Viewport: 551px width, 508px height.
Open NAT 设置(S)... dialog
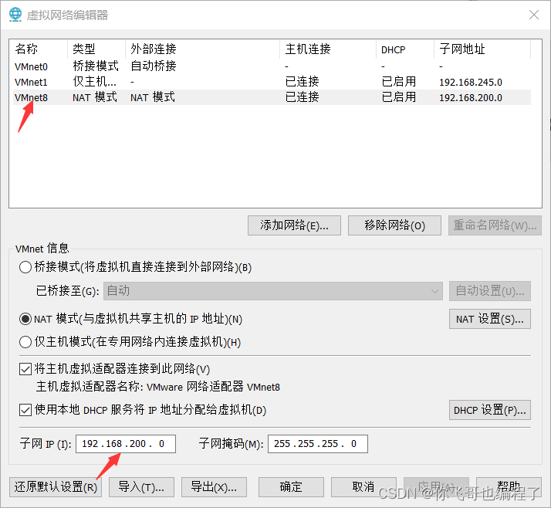pos(490,319)
